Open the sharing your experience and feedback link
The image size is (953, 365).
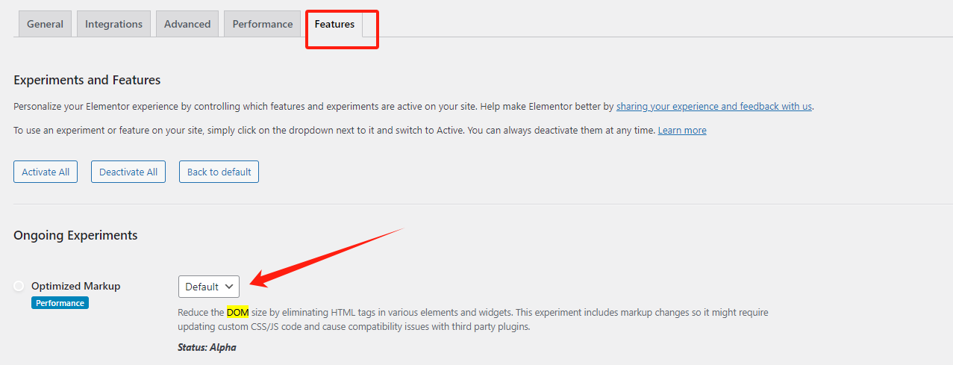pos(713,107)
